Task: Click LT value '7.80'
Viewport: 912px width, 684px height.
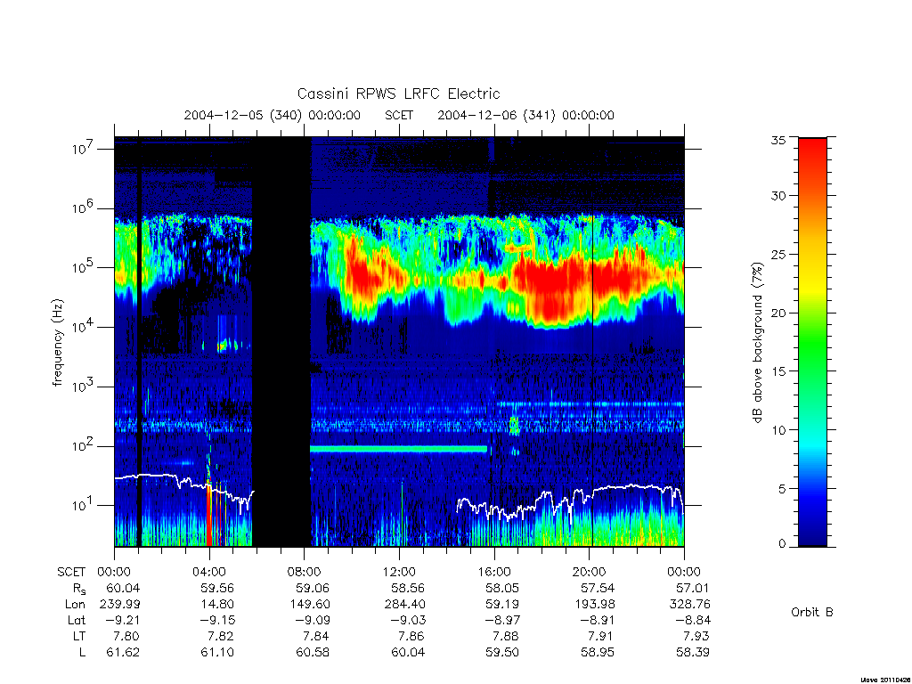Action: (x=126, y=636)
